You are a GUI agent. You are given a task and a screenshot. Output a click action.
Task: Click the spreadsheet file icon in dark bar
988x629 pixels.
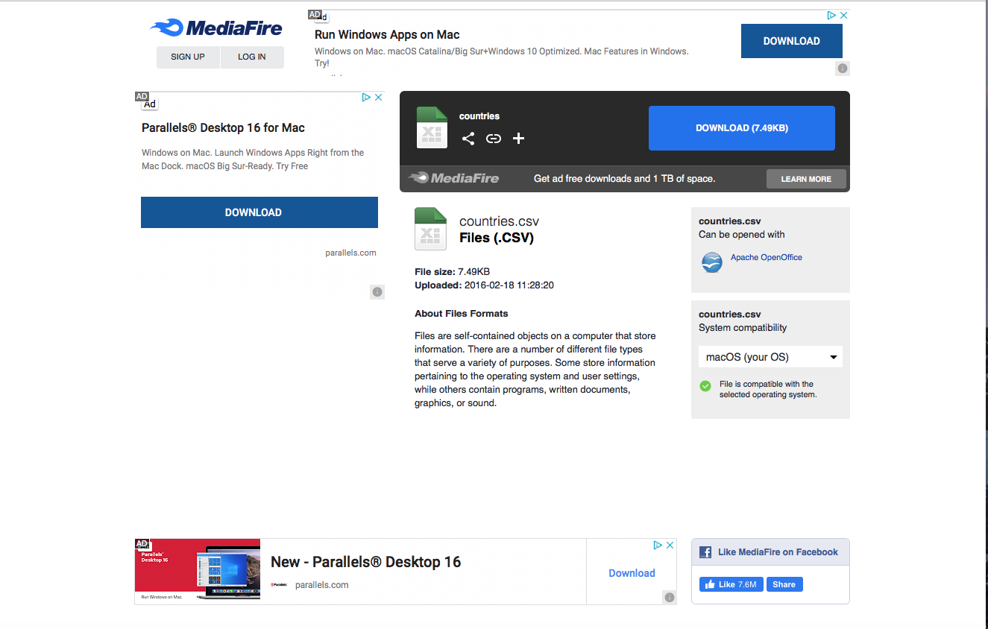pos(432,127)
